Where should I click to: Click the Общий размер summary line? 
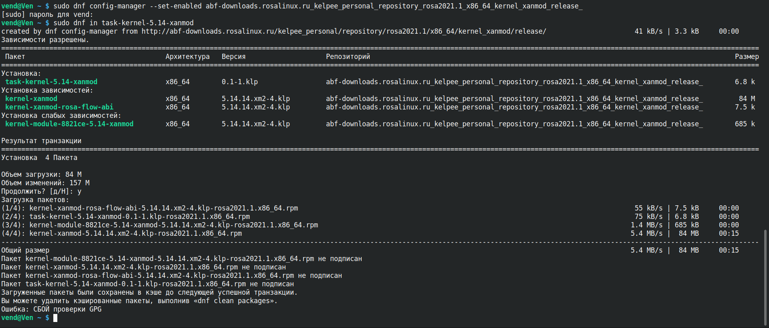(x=25, y=250)
